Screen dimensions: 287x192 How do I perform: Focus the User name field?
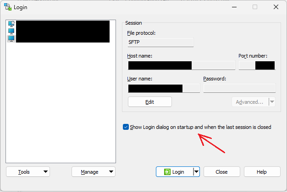pyautogui.click(x=163, y=88)
